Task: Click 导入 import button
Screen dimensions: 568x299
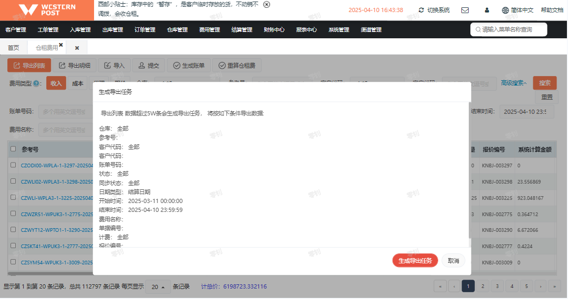Action: point(114,66)
